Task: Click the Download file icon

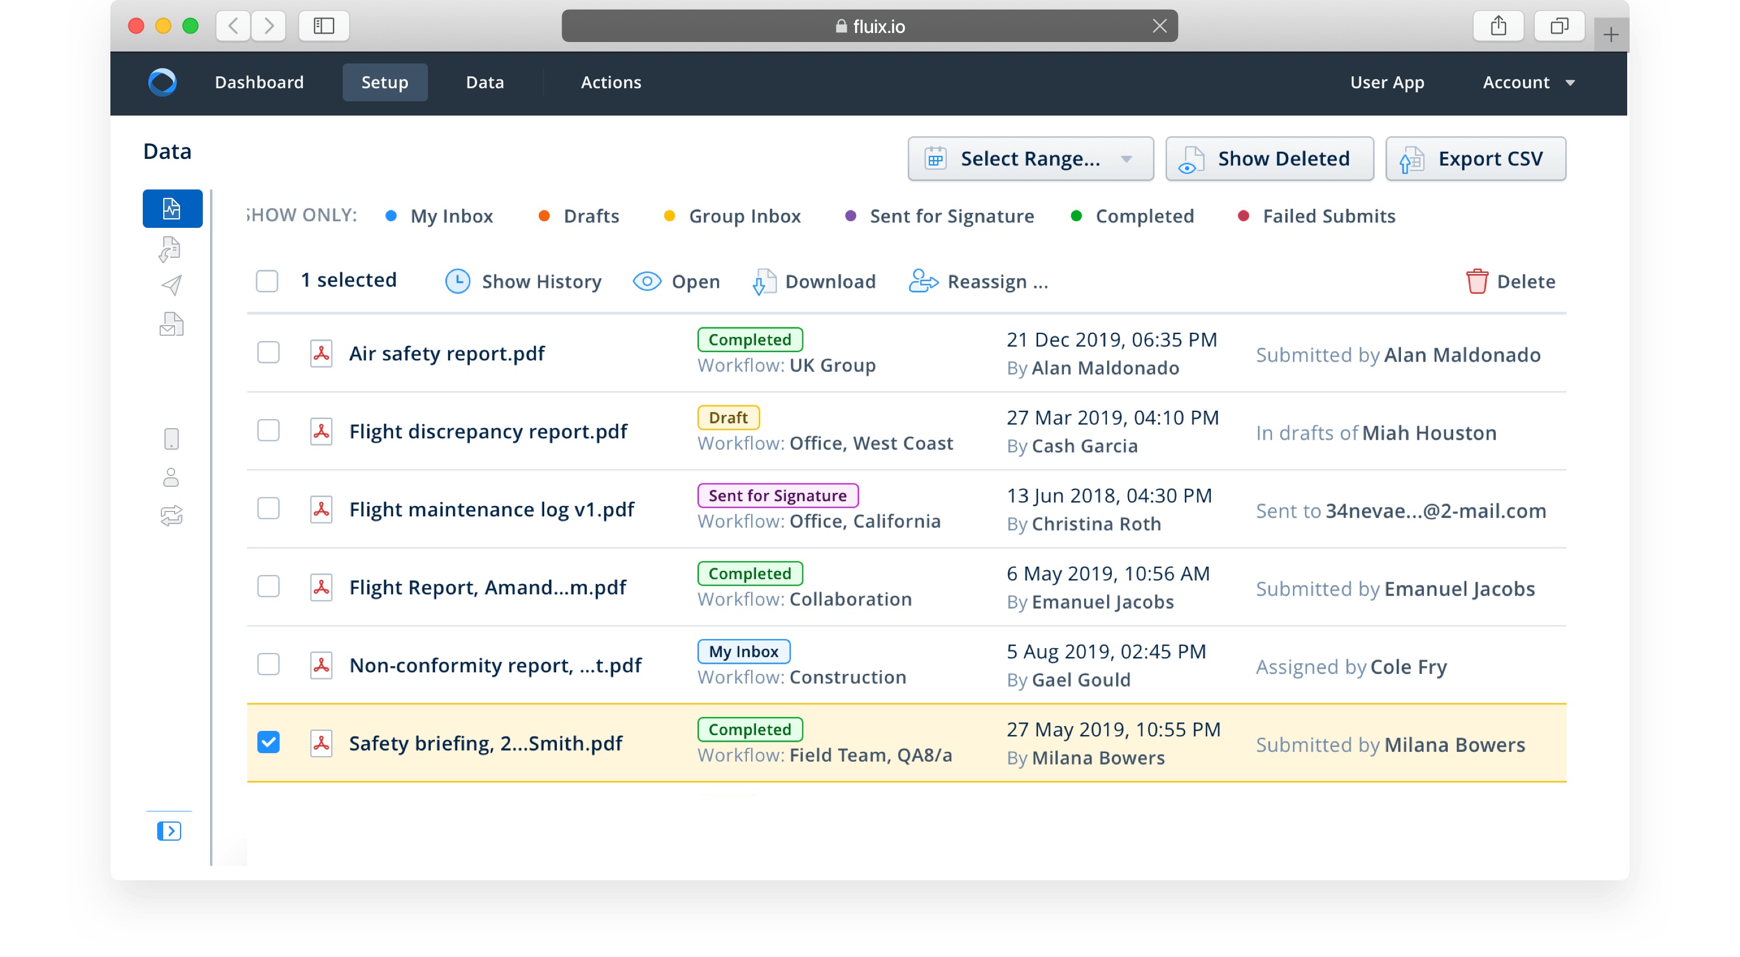Action: click(x=763, y=281)
